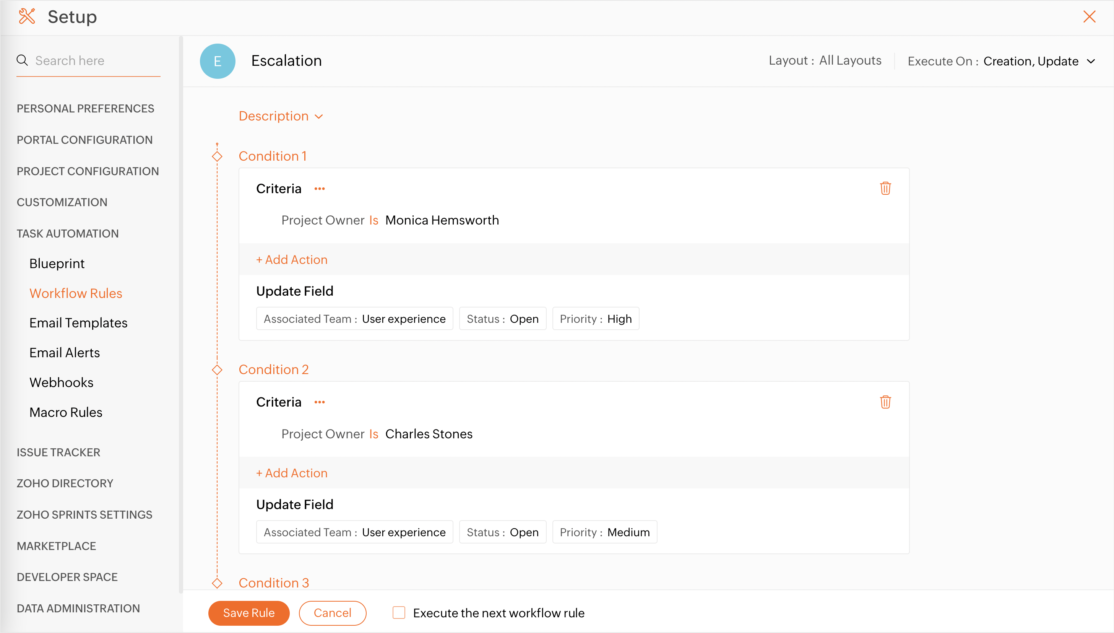Collapse the Task Automation section
The image size is (1114, 633).
[x=67, y=233]
